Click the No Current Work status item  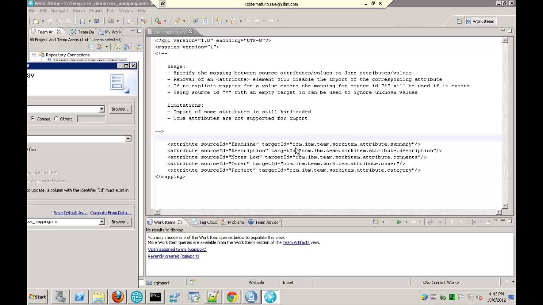point(441,283)
